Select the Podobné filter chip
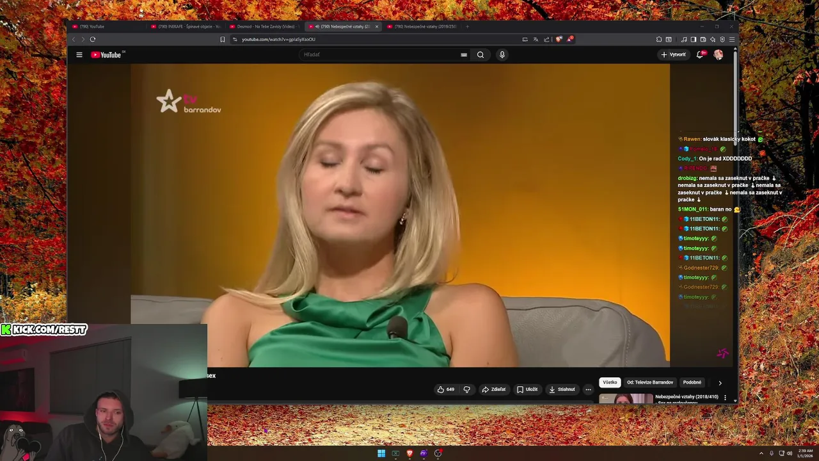 [x=692, y=382]
